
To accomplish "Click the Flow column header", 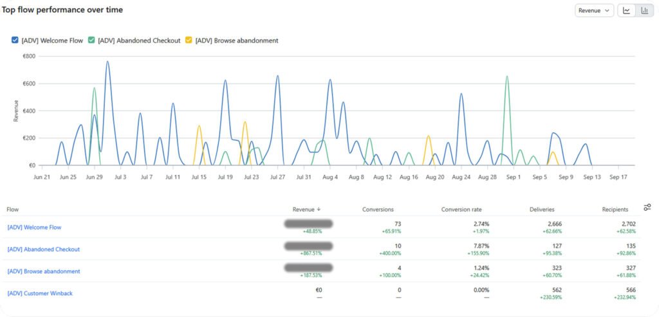I will click(x=13, y=209).
